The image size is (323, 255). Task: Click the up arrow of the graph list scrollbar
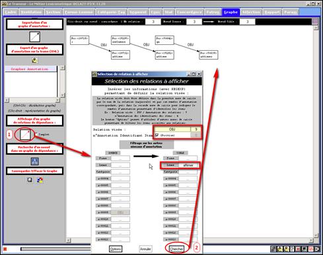point(62,67)
